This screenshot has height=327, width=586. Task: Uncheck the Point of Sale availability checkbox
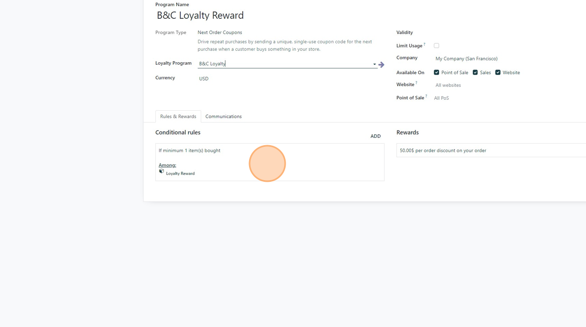[436, 73]
